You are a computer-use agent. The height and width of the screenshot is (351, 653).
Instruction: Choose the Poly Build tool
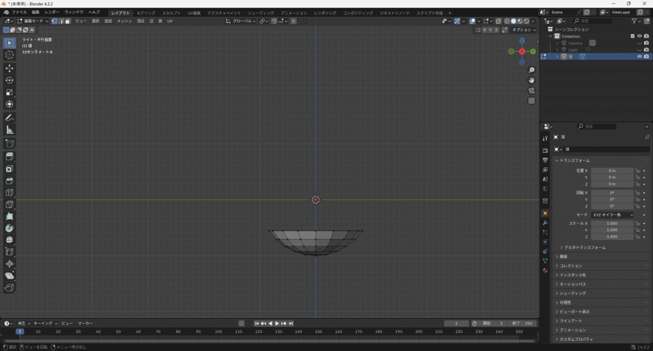(x=9, y=216)
